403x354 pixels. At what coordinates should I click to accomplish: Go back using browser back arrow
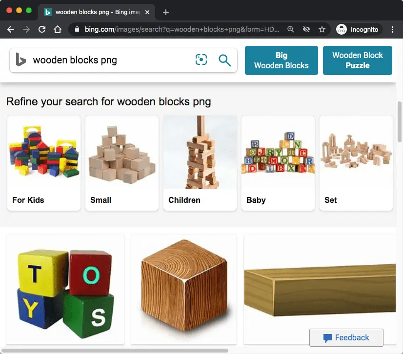coord(11,29)
